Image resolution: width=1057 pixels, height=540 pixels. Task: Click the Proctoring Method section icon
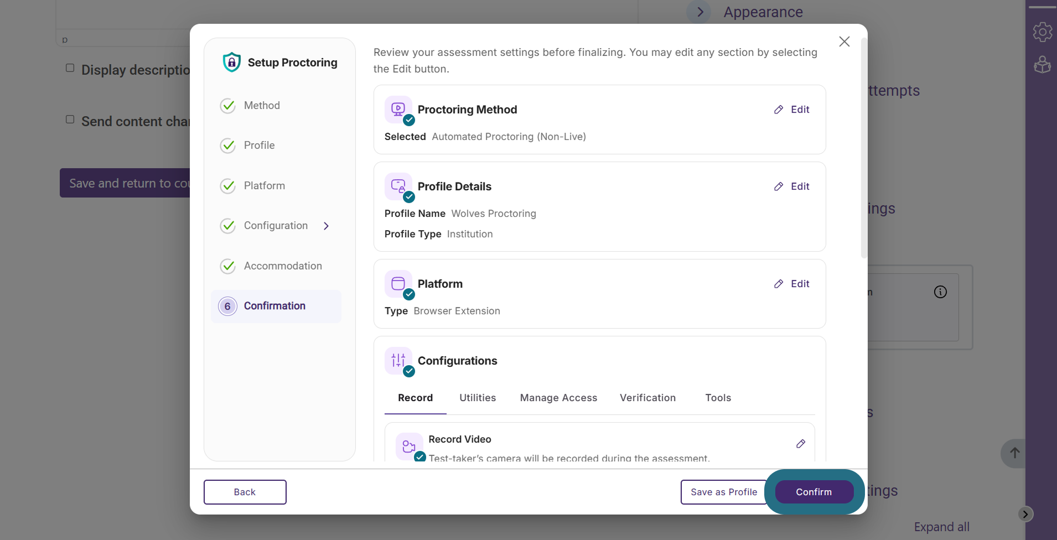coord(398,110)
